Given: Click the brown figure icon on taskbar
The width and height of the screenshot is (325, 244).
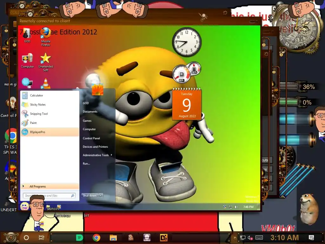Looking at the screenshot, I should [130, 237].
